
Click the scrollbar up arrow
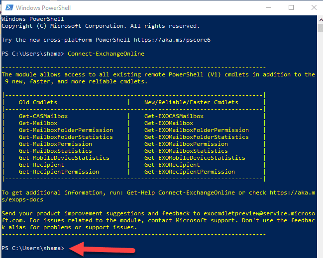pyautogui.click(x=319, y=19)
